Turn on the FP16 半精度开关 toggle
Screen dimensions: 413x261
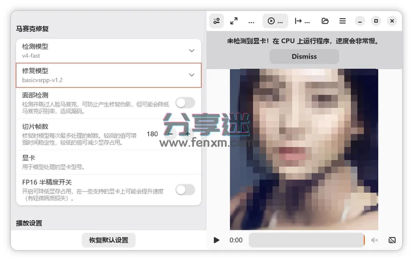point(186,190)
